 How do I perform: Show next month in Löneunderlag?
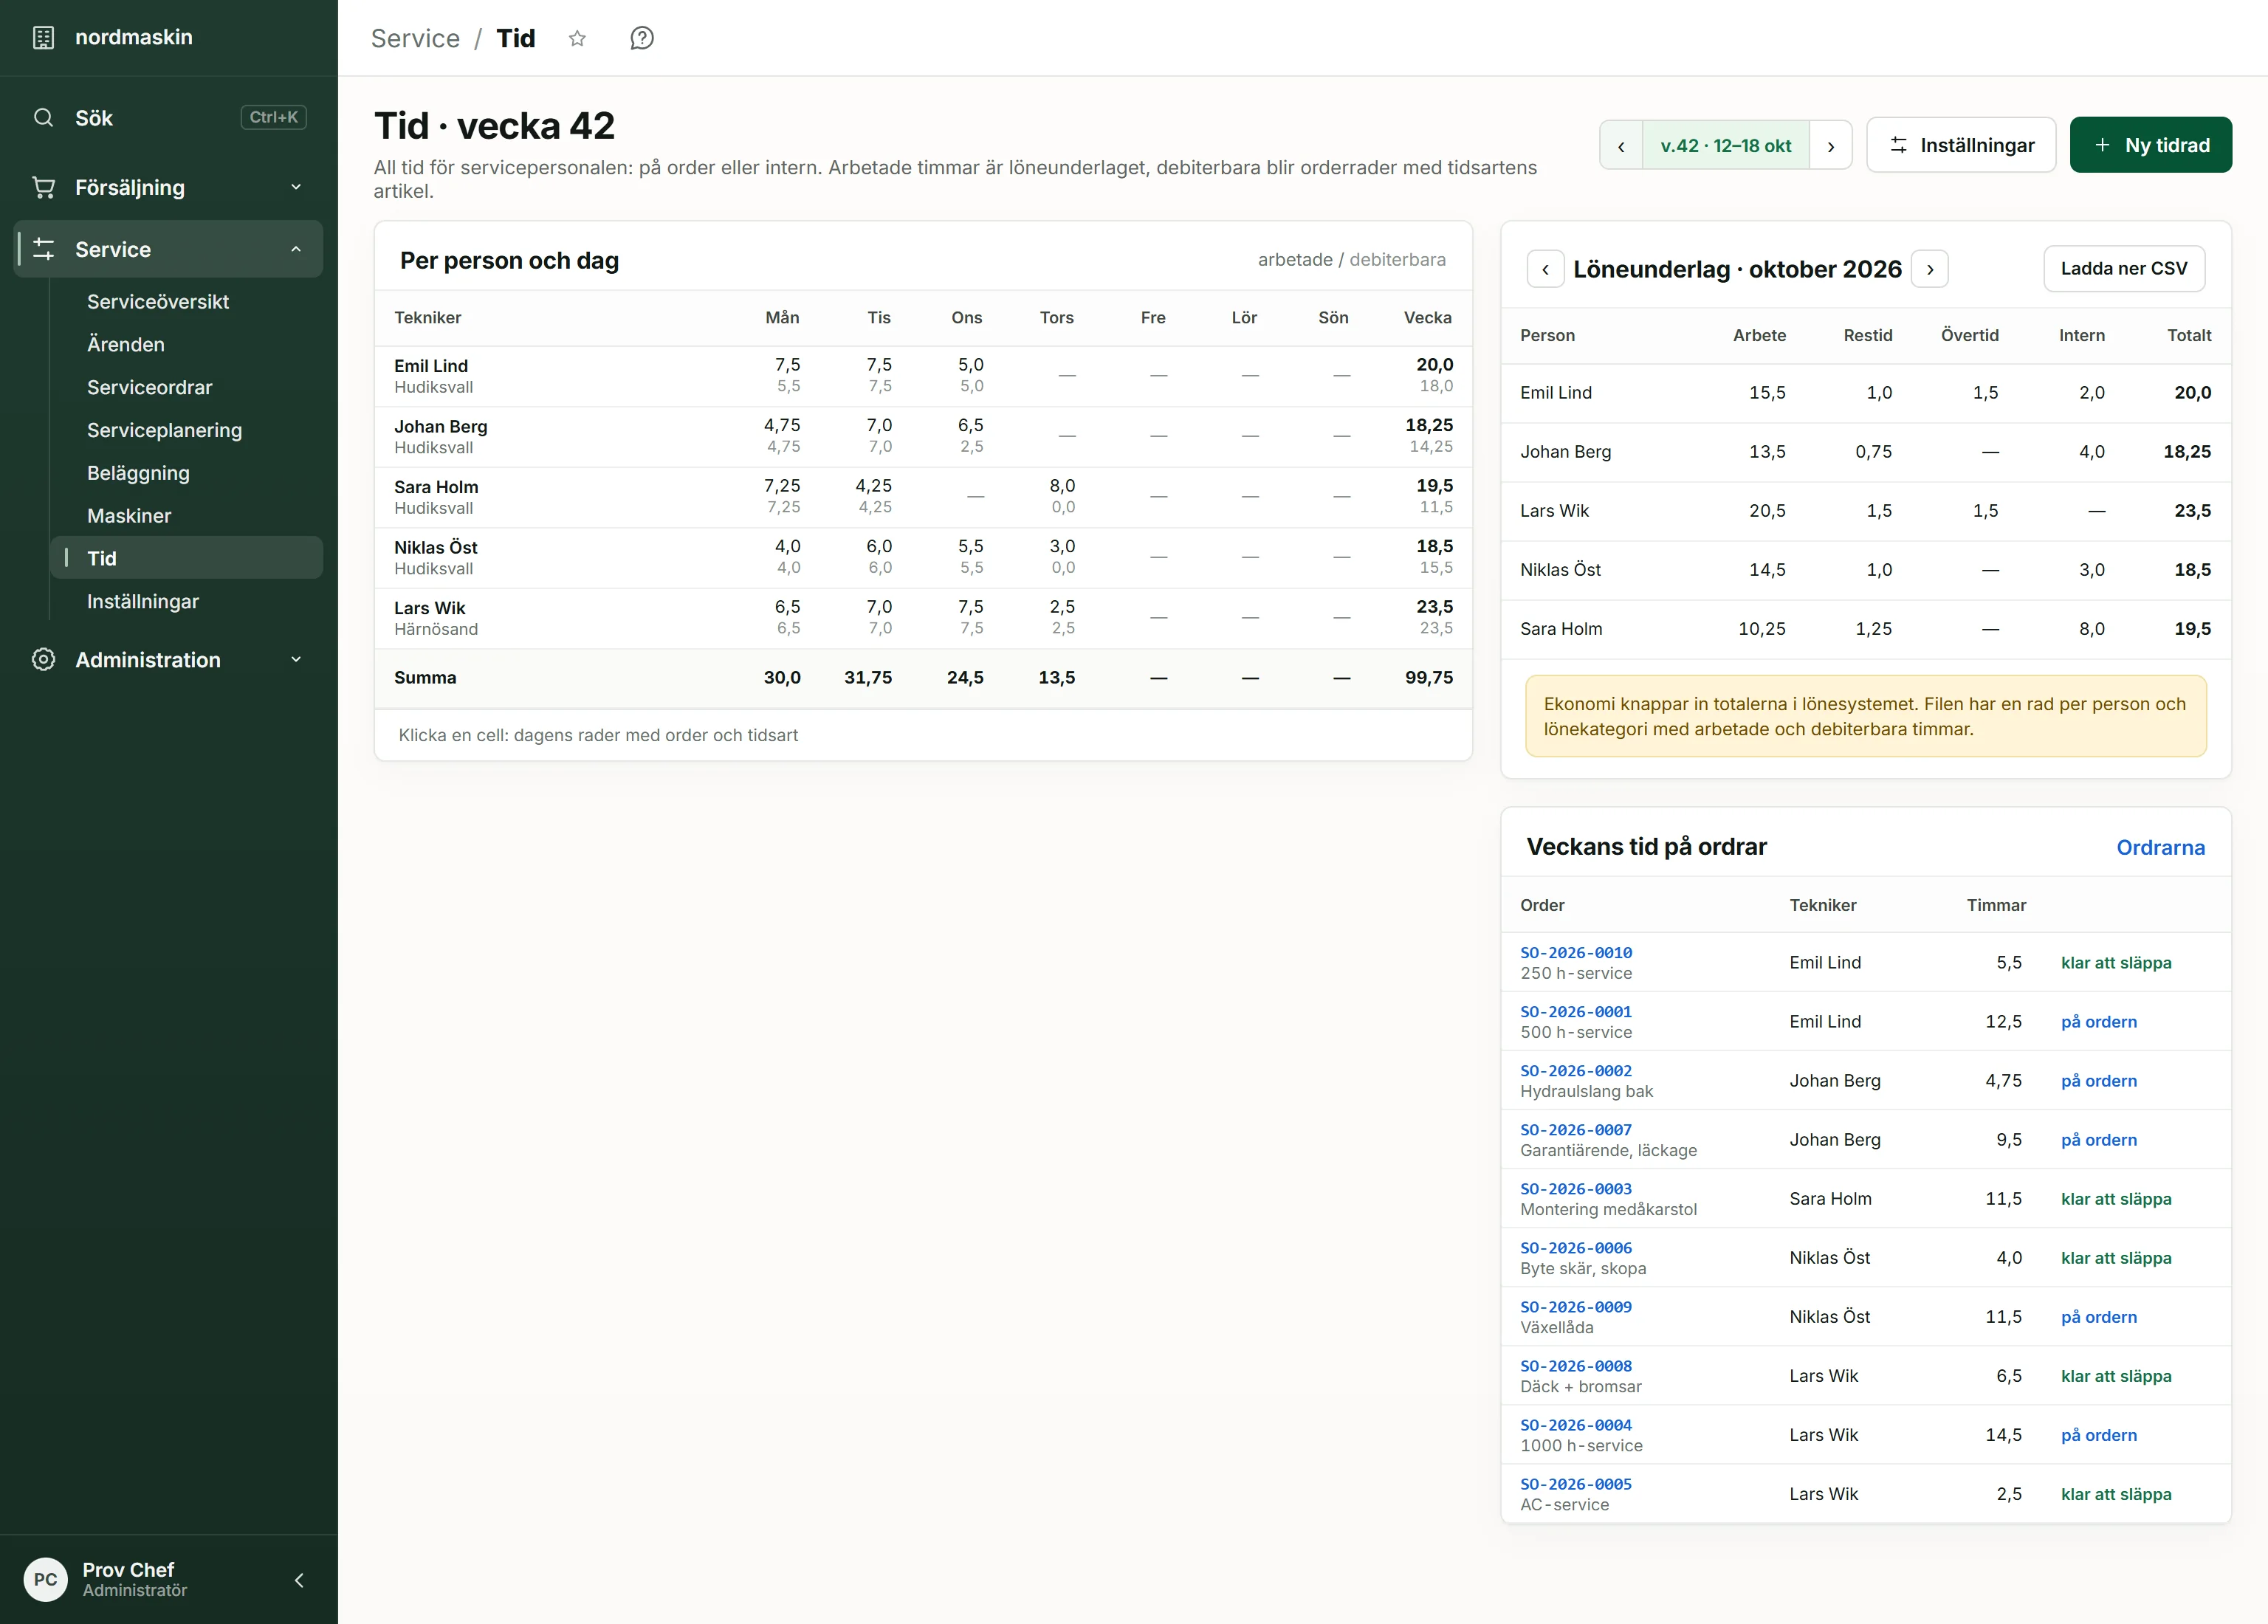(x=1930, y=269)
